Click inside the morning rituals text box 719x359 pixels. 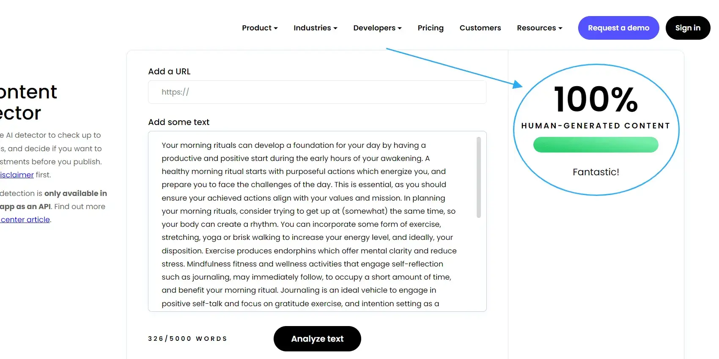309,224
